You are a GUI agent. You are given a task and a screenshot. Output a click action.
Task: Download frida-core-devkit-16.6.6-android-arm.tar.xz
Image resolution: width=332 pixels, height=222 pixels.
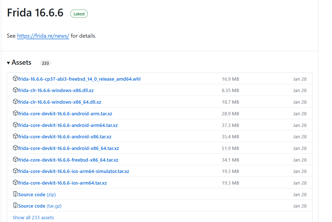point(65,114)
